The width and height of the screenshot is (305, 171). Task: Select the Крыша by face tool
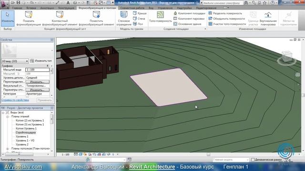tap(140, 13)
